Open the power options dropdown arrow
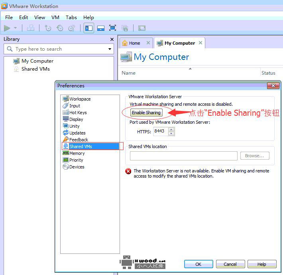The width and height of the screenshot is (283, 275). point(15,28)
